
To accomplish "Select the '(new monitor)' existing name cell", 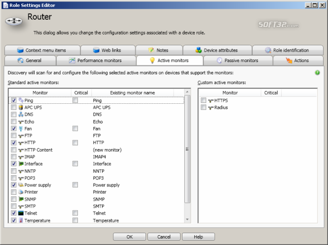I will tap(108, 150).
